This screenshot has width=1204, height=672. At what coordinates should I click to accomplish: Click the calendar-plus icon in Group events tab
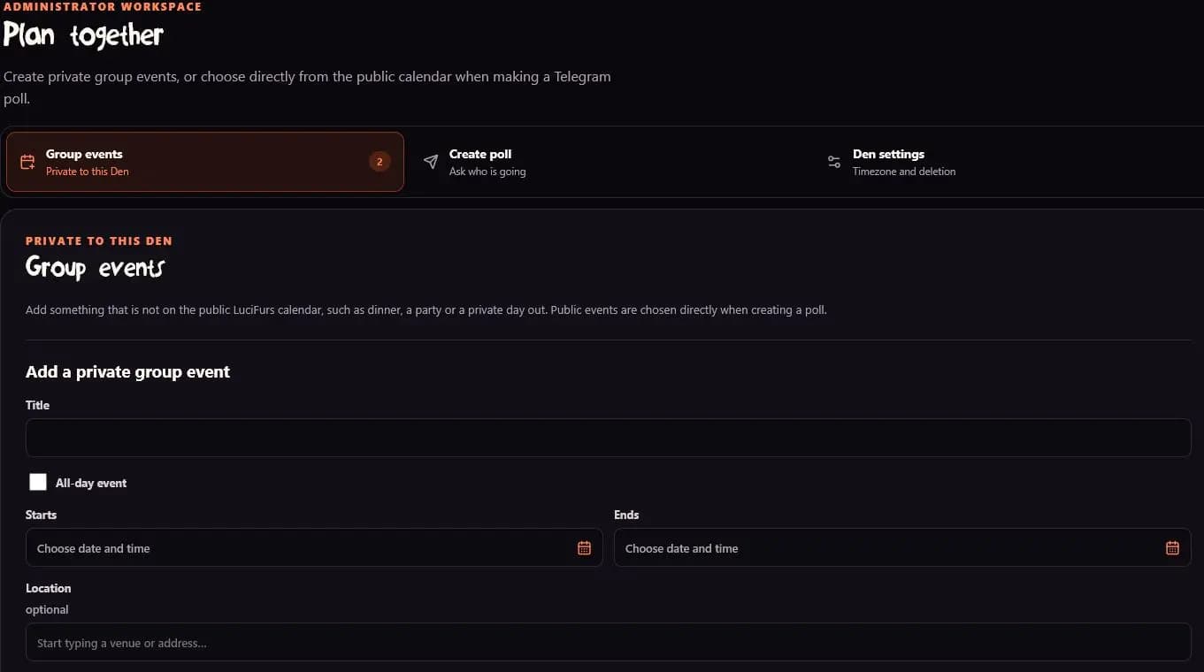click(x=27, y=162)
